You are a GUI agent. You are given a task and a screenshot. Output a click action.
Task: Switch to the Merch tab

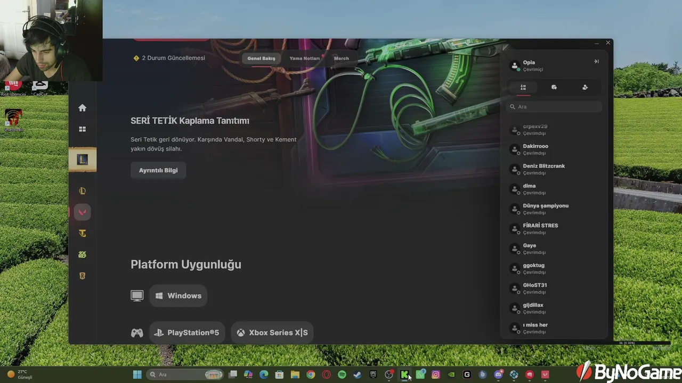342,59
